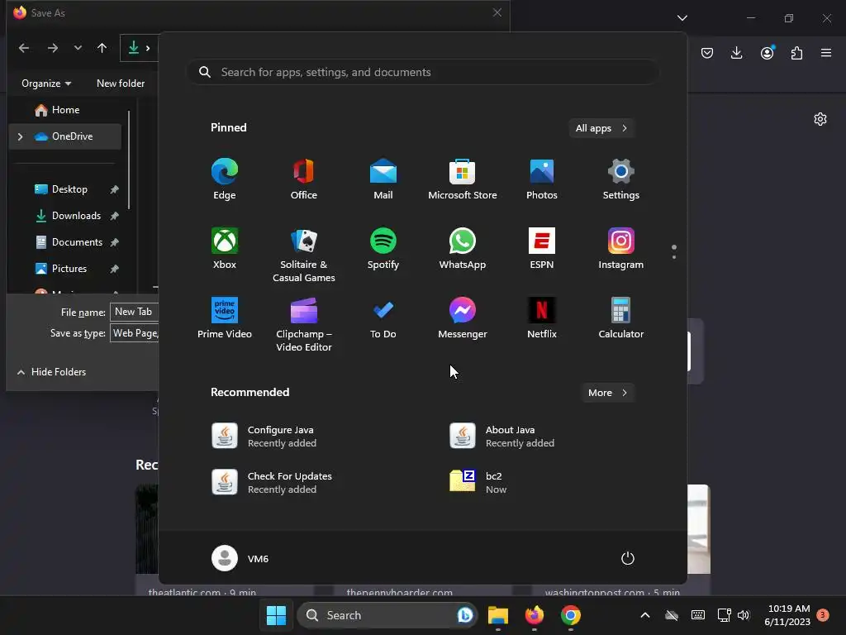Open the touch keyboard tray icon
This screenshot has height=635, width=846.
(697, 615)
